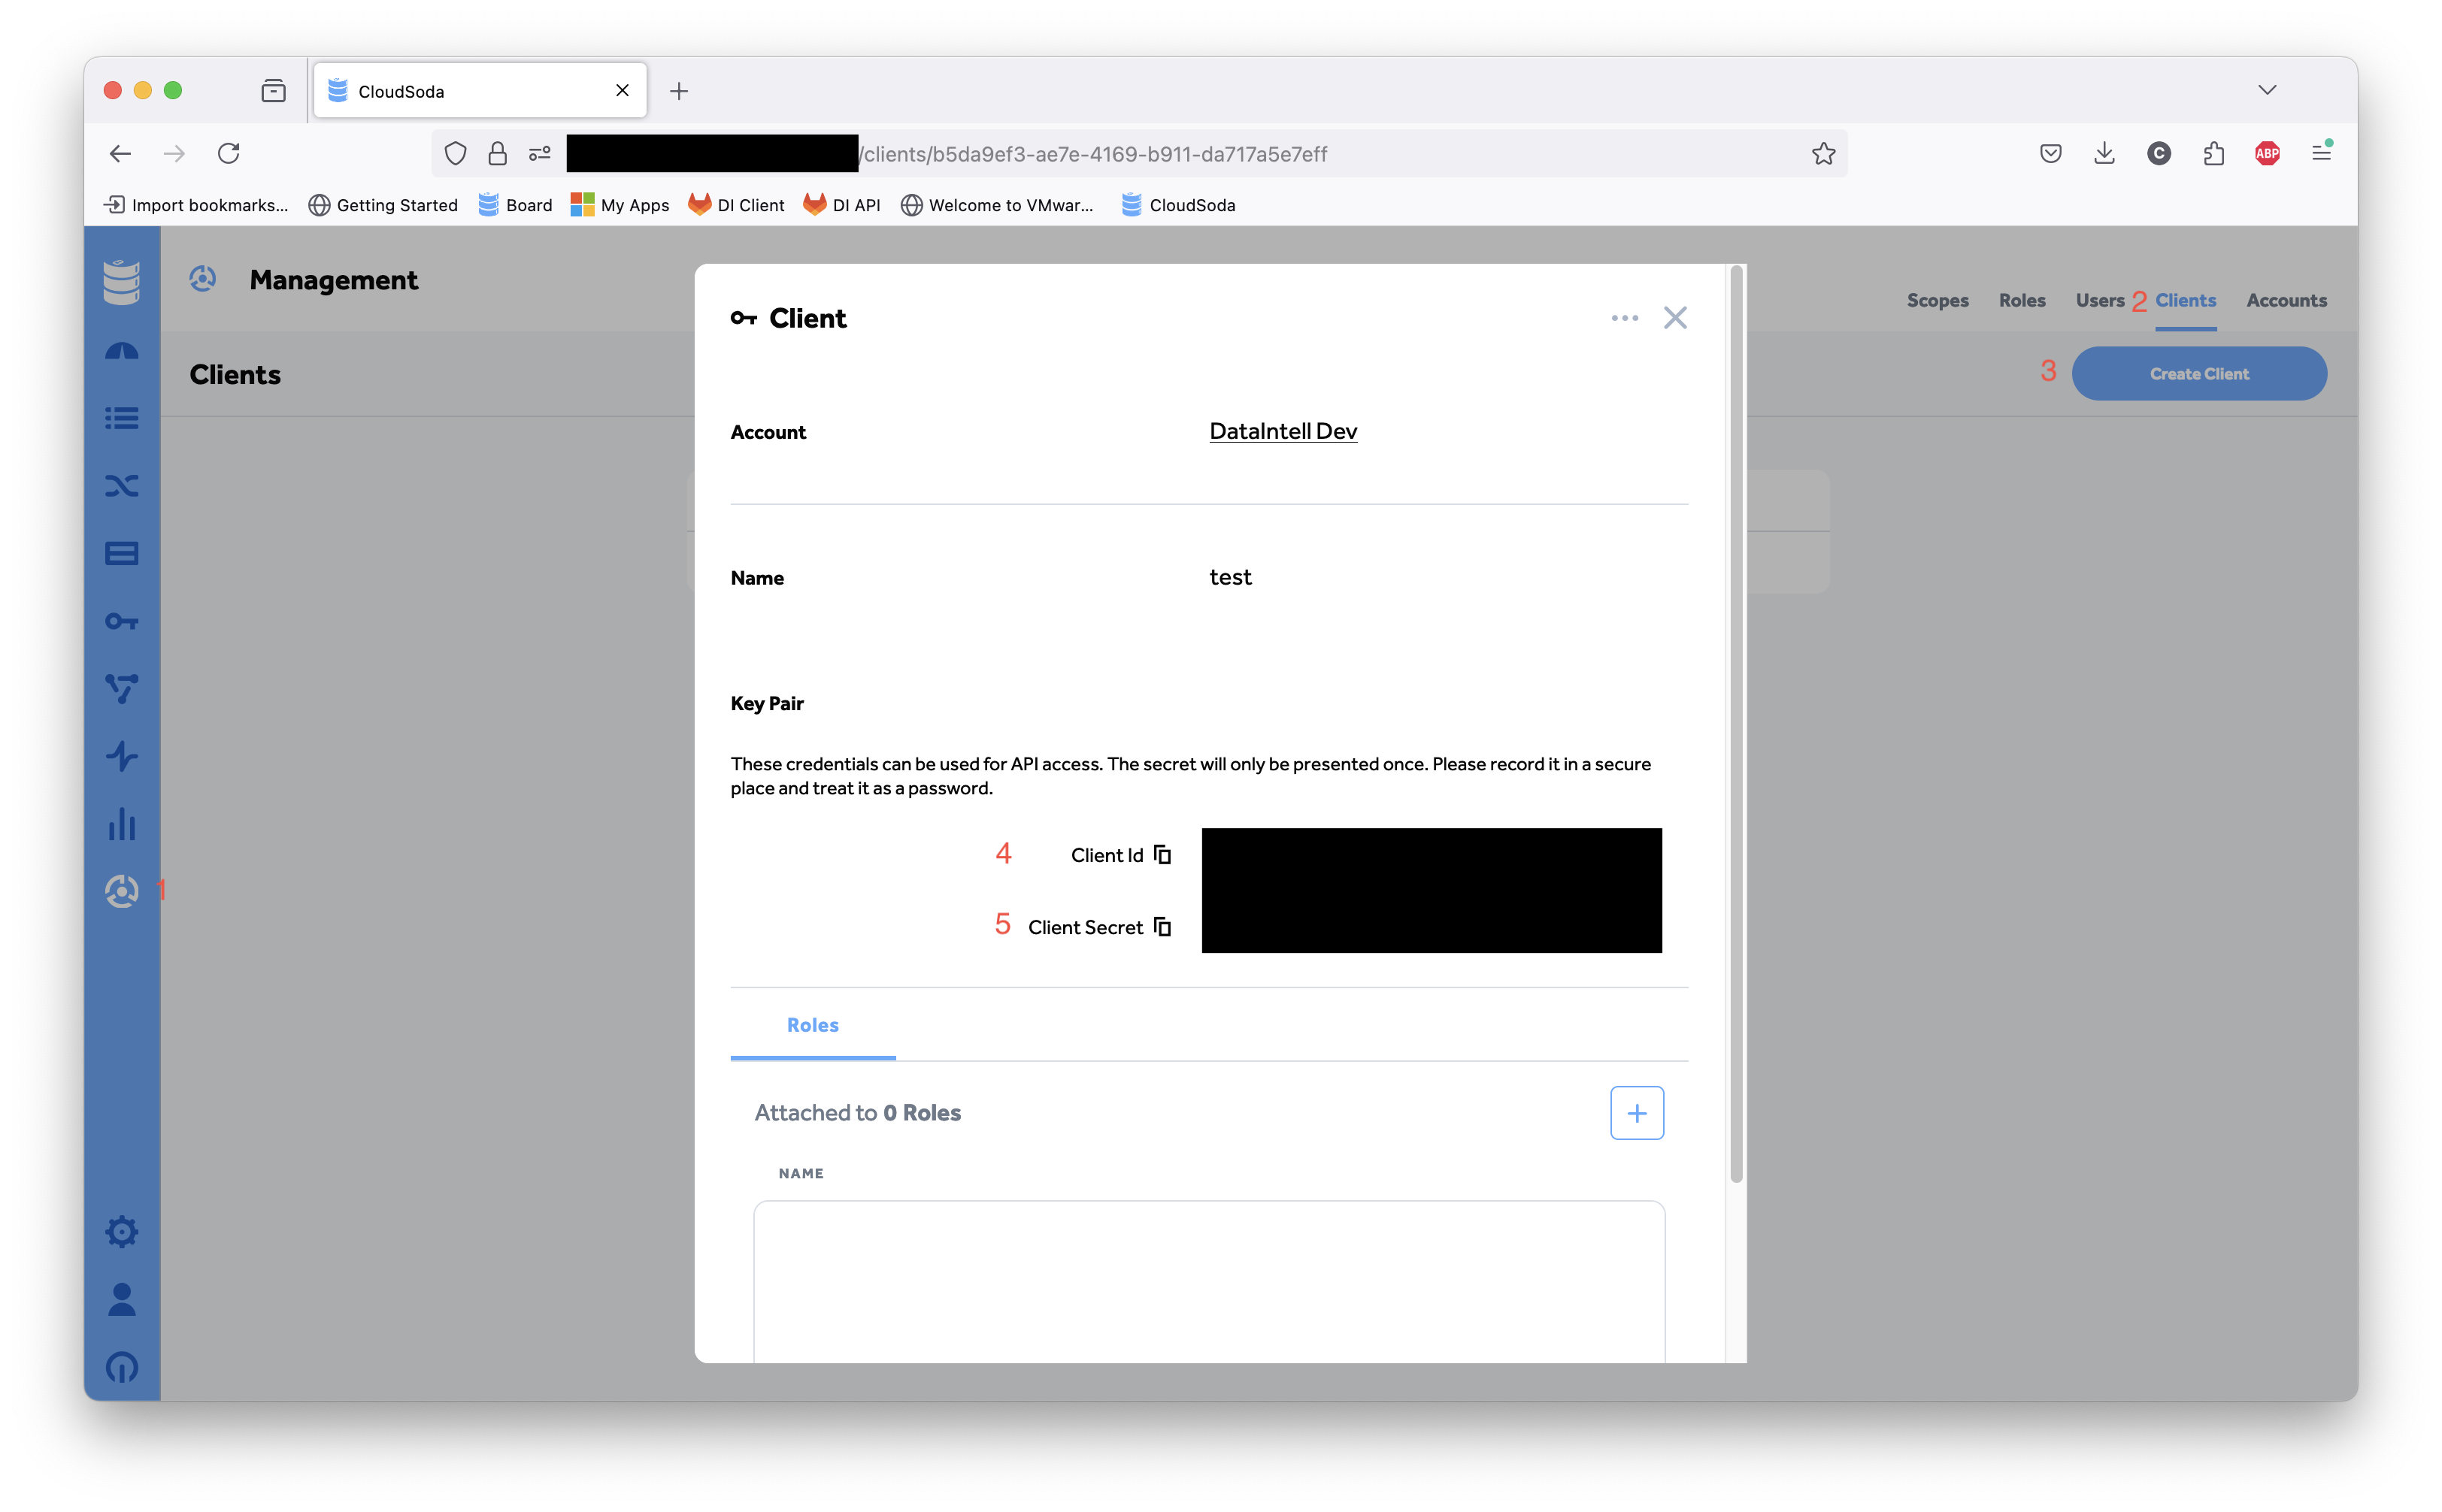Switch to the Users tab
Image resolution: width=2442 pixels, height=1512 pixels.
click(2099, 300)
